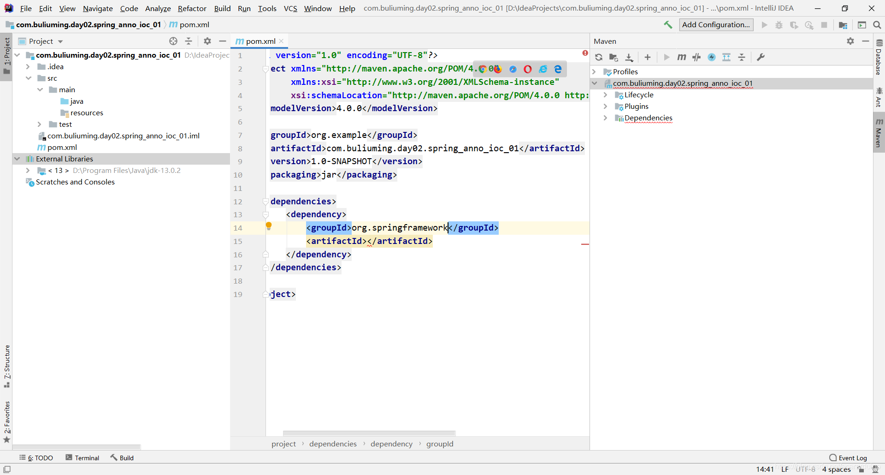
Task: Open in Firefox browser icon
Action: tap(497, 69)
